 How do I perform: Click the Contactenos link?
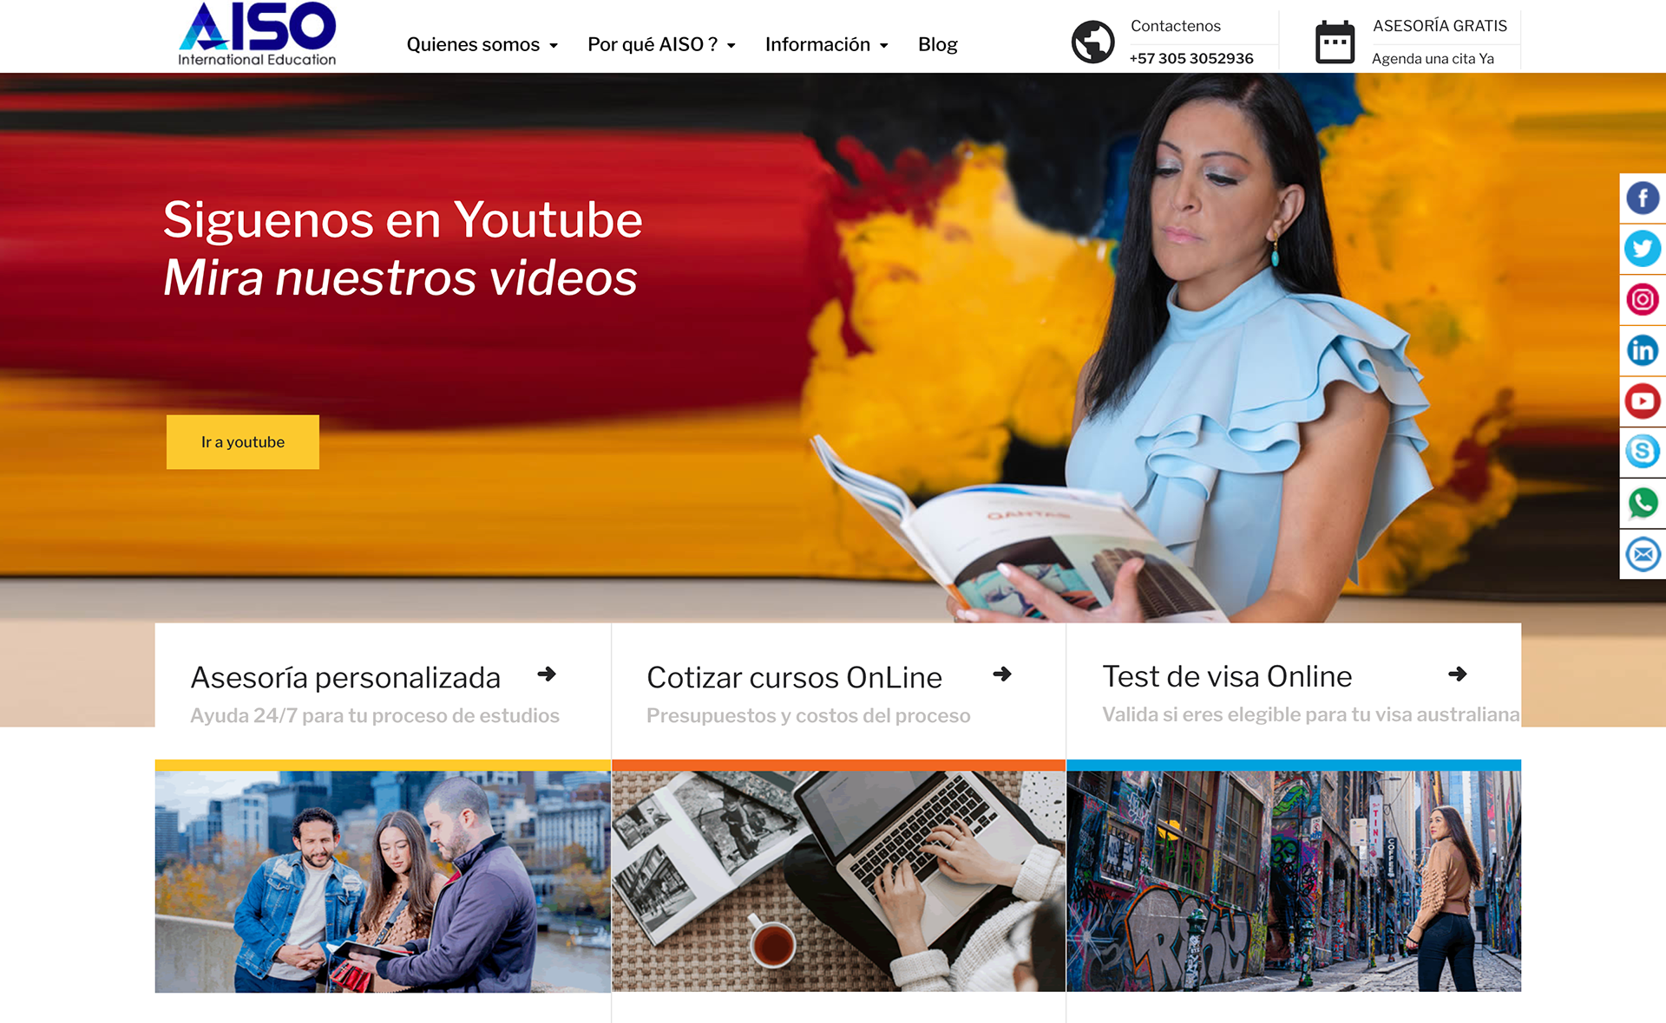(1175, 26)
